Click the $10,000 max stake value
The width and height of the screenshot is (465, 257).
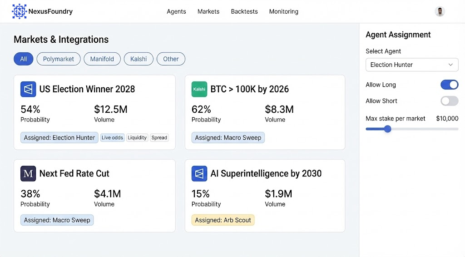447,119
